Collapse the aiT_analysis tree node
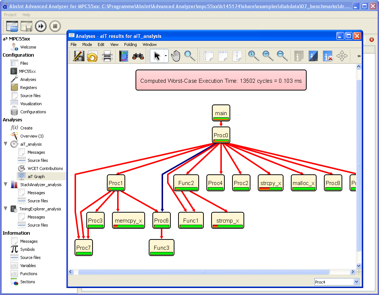 6,144
